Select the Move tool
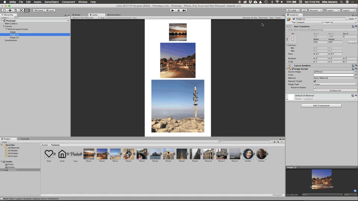This screenshot has height=201, width=358. [x=10, y=10]
